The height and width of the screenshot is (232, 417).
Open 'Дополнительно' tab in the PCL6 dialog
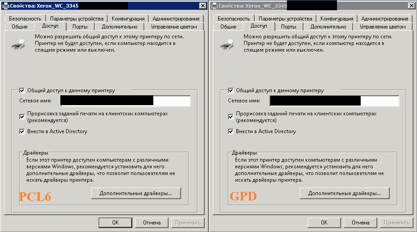pyautogui.click(x=119, y=27)
